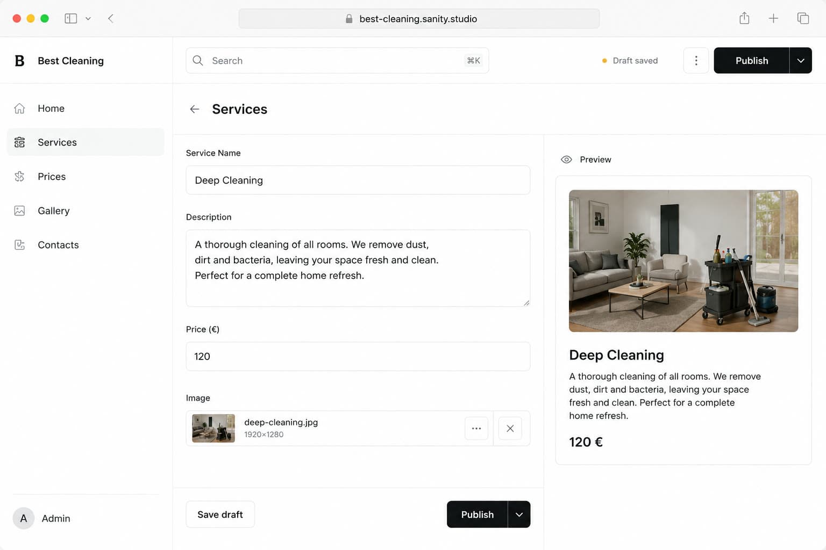This screenshot has height=550, width=826.
Task: Go to Contacts in the sidebar
Action: pos(86,245)
